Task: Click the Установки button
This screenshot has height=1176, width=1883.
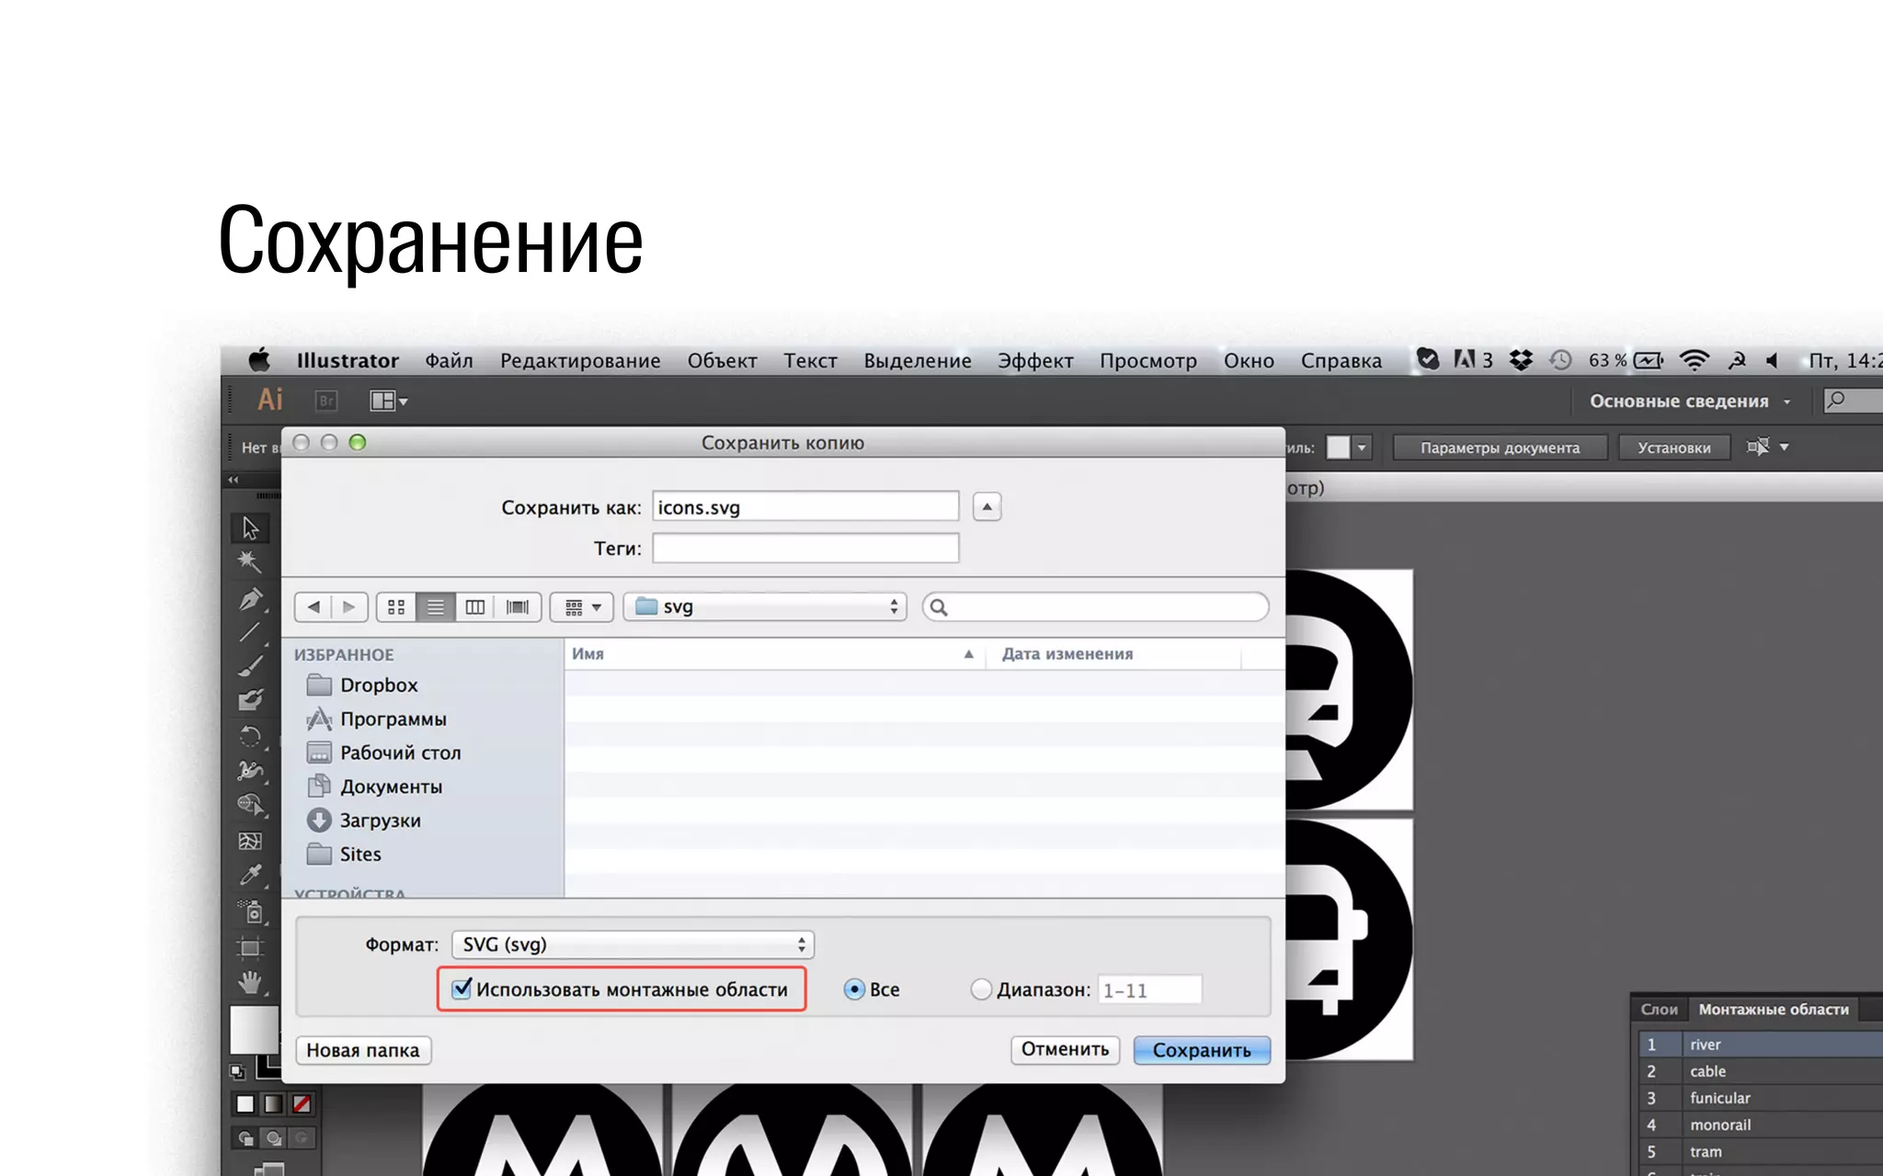Action: click(x=1674, y=447)
